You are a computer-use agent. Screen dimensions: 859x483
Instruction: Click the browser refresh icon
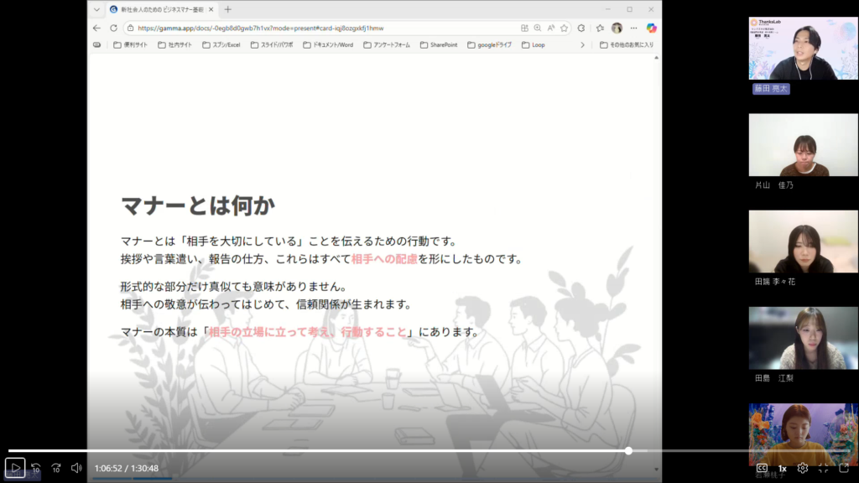(x=113, y=28)
